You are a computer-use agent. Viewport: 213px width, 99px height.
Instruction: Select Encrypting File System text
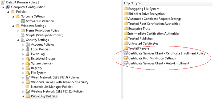click(144, 9)
